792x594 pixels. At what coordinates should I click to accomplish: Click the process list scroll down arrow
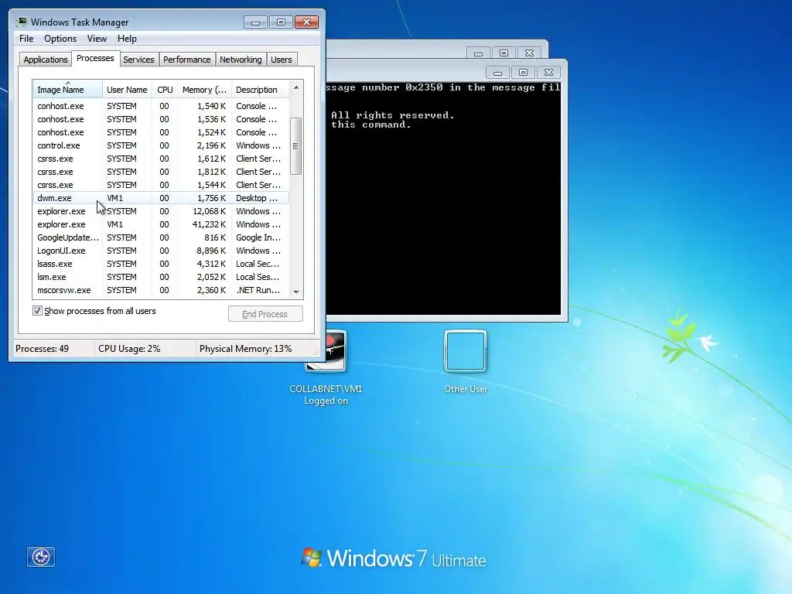pos(296,292)
